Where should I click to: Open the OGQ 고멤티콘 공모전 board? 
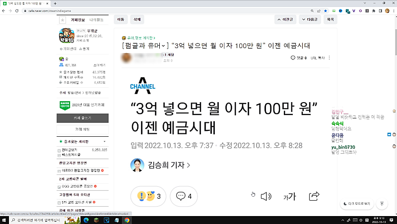[x=77, y=186]
